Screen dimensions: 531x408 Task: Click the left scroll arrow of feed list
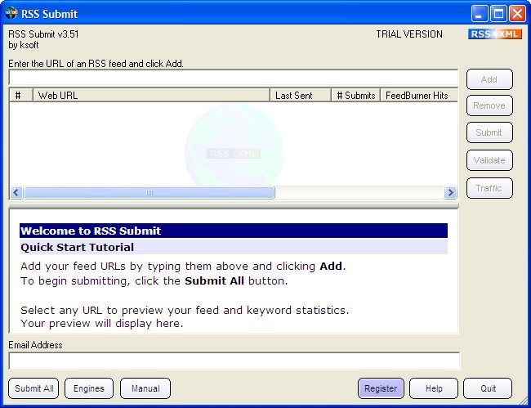[16, 192]
